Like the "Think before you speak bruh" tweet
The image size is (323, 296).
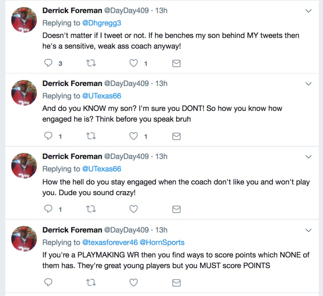(133, 136)
